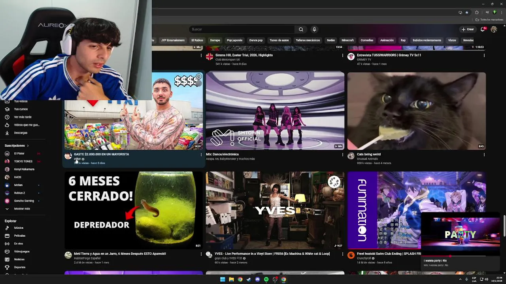Open the Unusual Animals channel avatar
The image size is (506, 284).
pyautogui.click(x=351, y=156)
